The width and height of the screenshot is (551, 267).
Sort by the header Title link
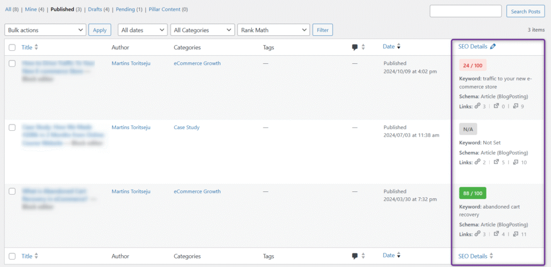pos(27,47)
